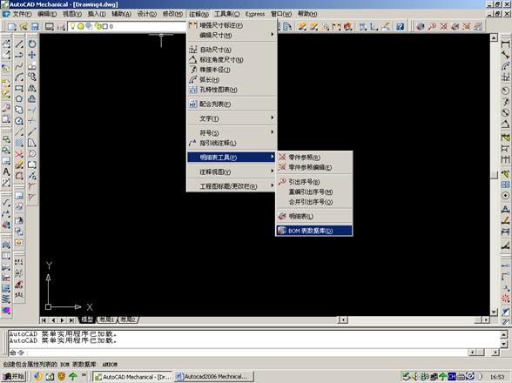
Task: Click the 增强尺寸标注(P) power dimension icon
Action: coord(193,25)
